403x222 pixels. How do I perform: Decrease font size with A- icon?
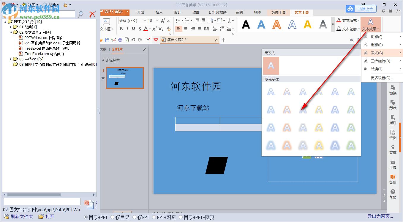(169, 21)
